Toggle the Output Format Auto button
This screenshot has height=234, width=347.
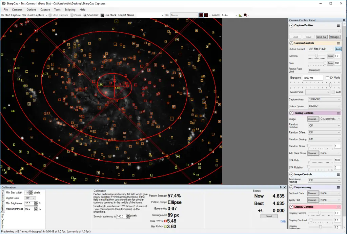click(x=338, y=49)
